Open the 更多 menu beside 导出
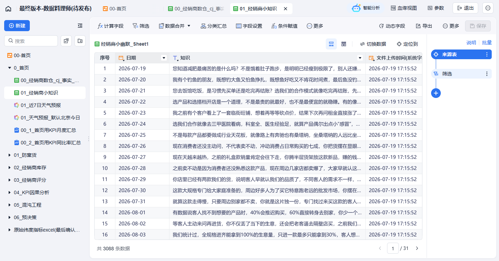The height and width of the screenshot is (261, 499). click(451, 26)
